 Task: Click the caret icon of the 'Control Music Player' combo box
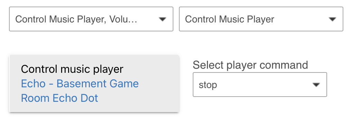coord(332,19)
